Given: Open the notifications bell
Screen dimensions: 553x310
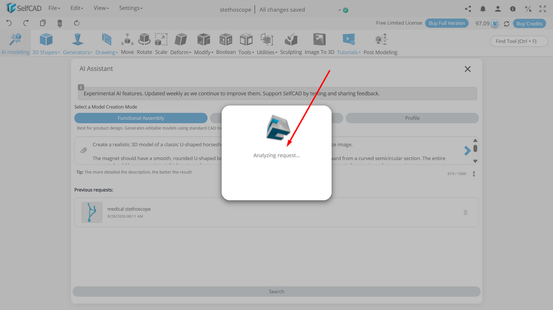Looking at the screenshot, I should tap(483, 9).
